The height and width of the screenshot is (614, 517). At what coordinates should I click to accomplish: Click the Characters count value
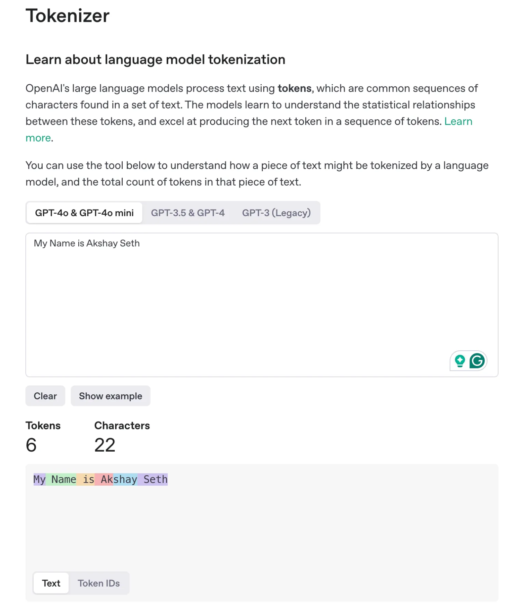point(105,445)
